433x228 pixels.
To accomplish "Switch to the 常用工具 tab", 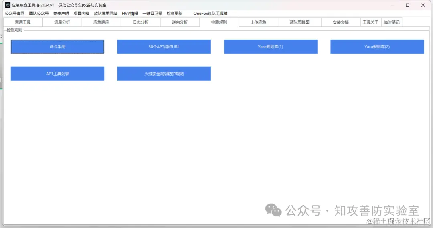I will pos(23,22).
